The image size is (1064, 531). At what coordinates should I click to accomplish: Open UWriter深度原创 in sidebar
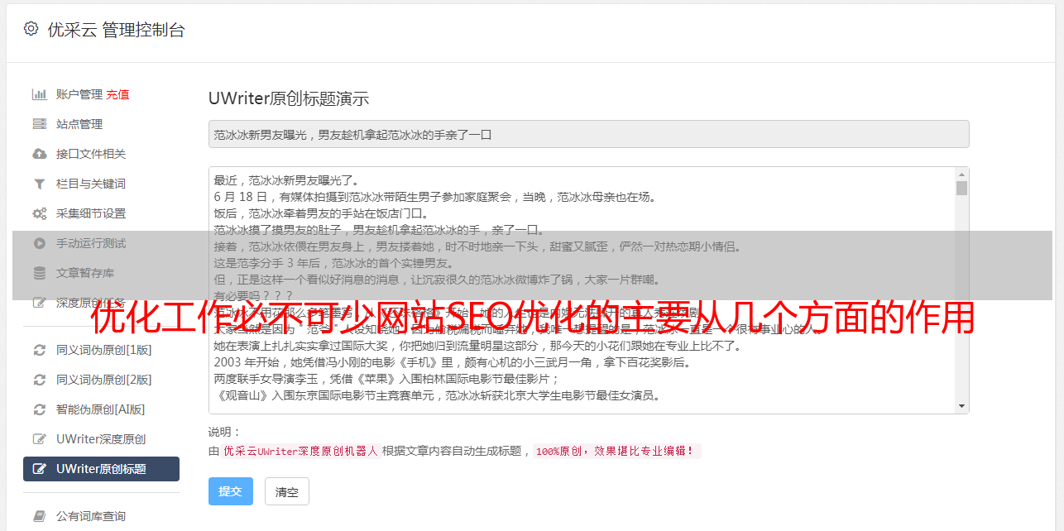pyautogui.click(x=101, y=439)
